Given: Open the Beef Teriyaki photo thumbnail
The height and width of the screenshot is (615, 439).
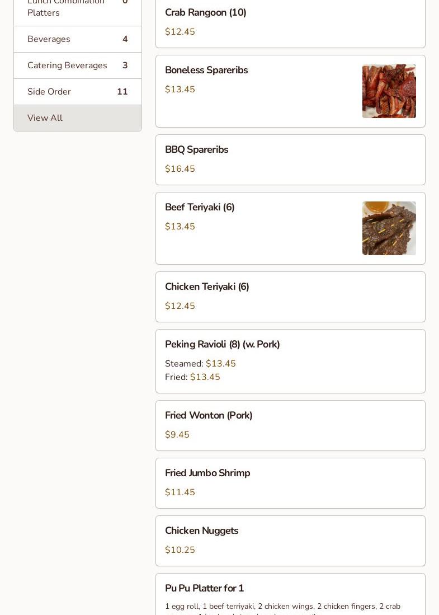Looking at the screenshot, I should pos(389,228).
